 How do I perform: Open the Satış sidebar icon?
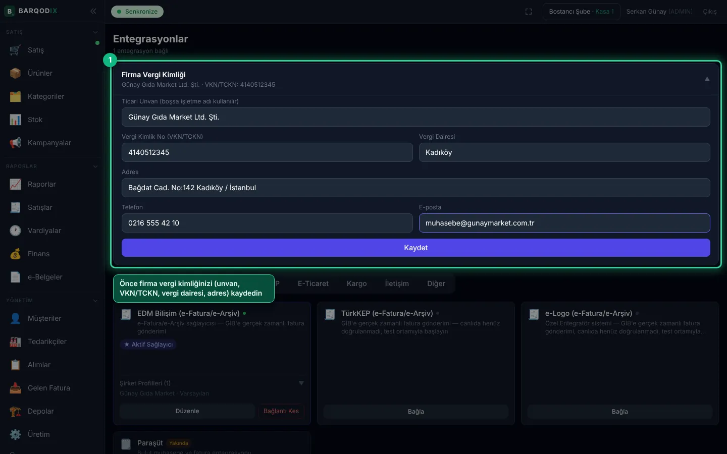(x=16, y=50)
